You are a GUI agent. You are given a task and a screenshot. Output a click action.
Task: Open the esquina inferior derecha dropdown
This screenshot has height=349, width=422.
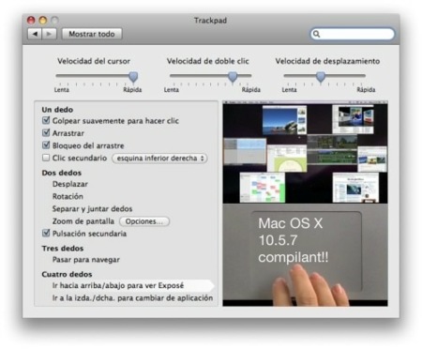159,159
